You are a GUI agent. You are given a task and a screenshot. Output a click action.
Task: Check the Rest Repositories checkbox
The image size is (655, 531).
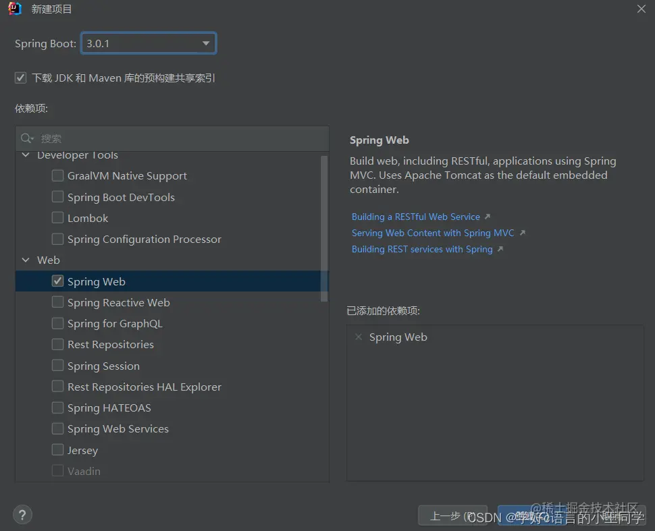tap(57, 344)
